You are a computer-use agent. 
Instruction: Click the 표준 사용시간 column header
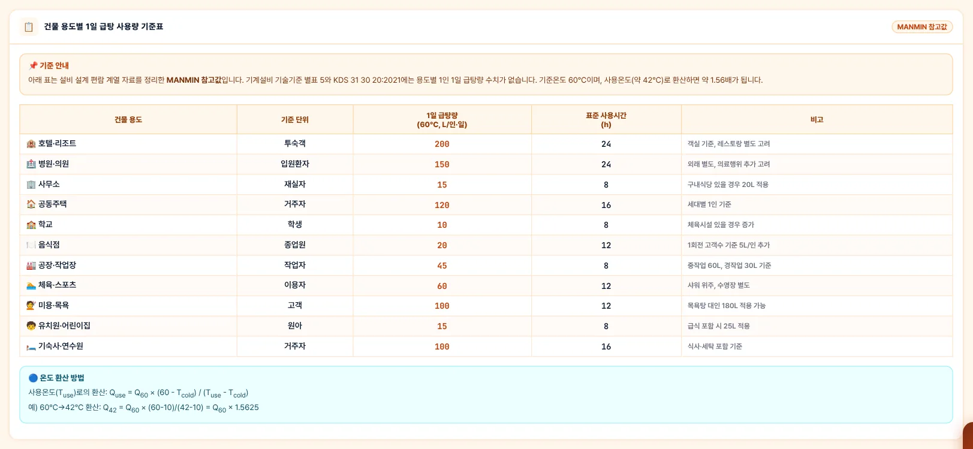click(606, 120)
